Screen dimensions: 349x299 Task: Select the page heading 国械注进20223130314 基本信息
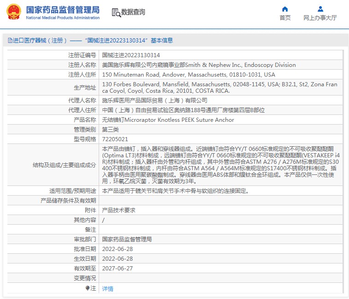[129, 40]
